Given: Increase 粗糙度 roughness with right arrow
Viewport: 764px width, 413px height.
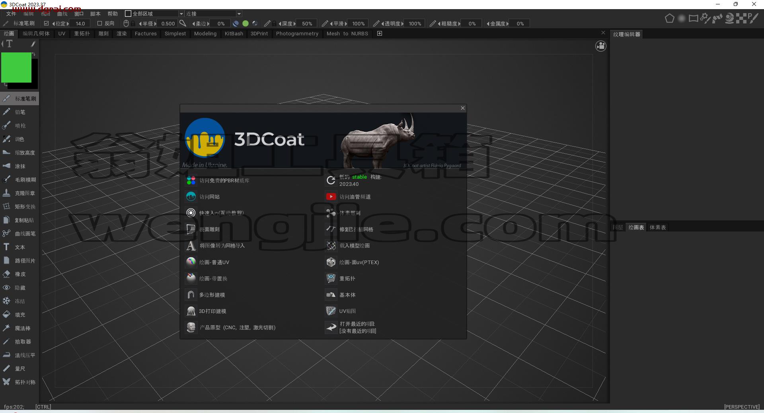Looking at the screenshot, I should (x=459, y=23).
